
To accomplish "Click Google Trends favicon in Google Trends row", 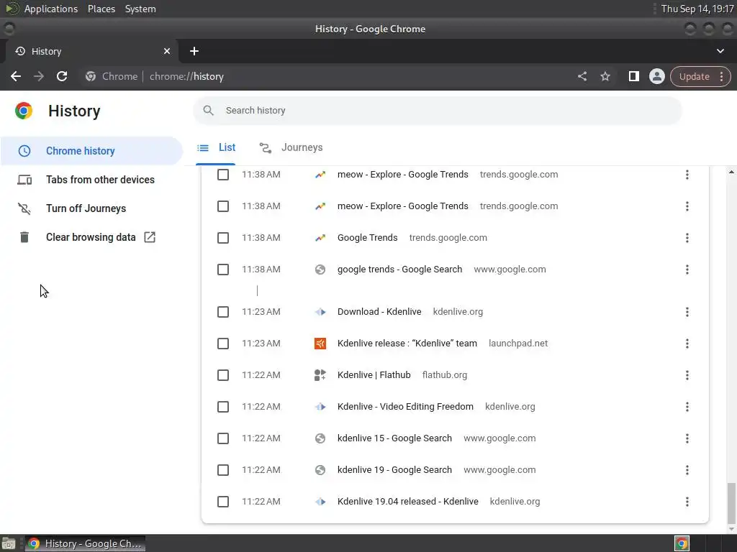I will click(320, 238).
